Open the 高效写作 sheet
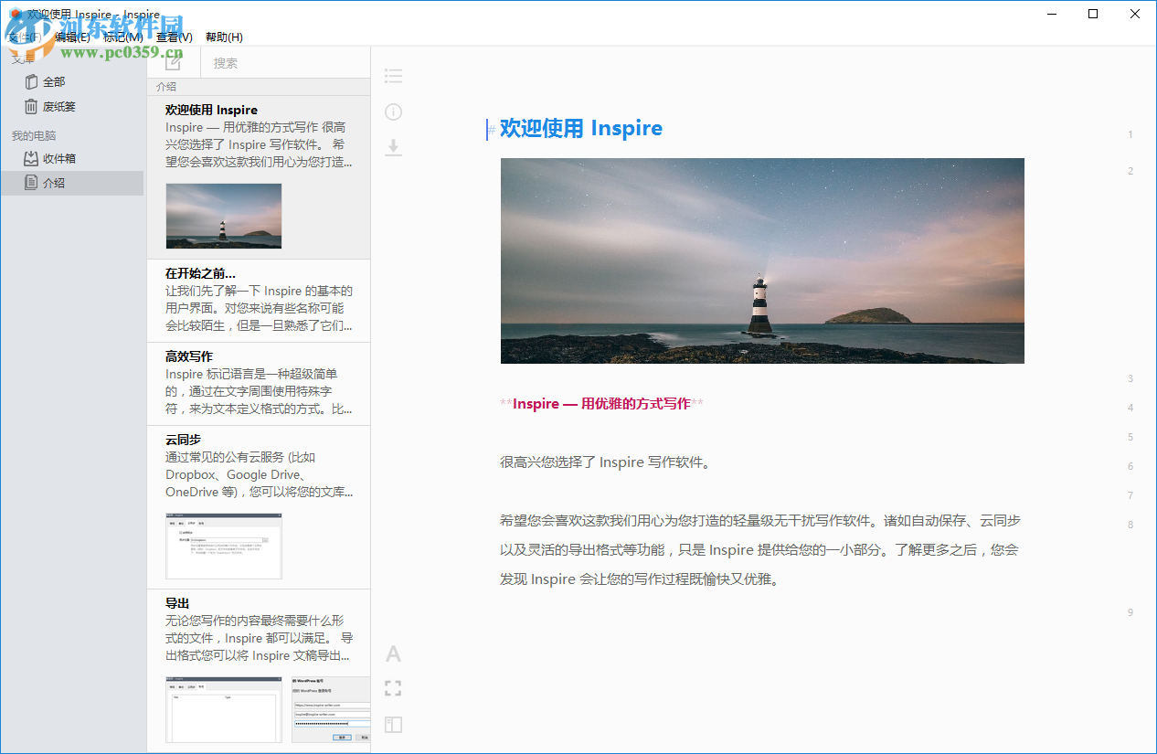Image resolution: width=1157 pixels, height=754 pixels. (259, 384)
